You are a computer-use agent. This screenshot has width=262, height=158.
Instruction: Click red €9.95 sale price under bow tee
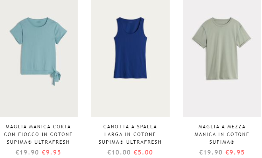pyautogui.click(x=51, y=152)
